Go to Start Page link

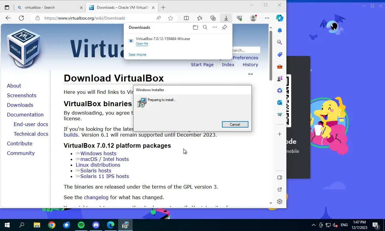pos(202,65)
